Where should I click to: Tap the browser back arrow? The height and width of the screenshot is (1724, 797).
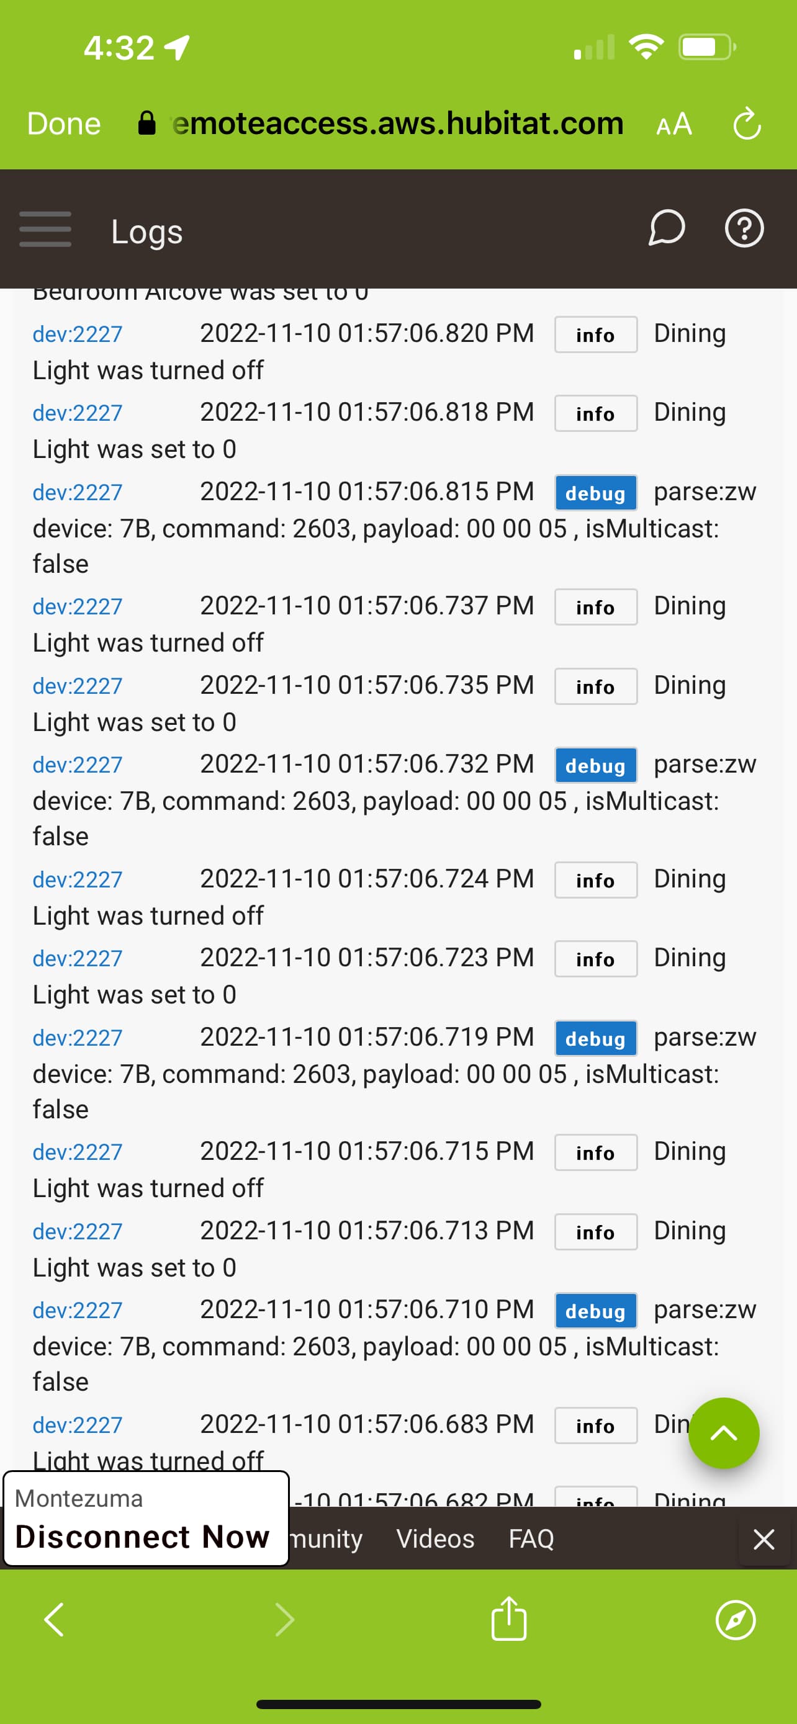[53, 1620]
